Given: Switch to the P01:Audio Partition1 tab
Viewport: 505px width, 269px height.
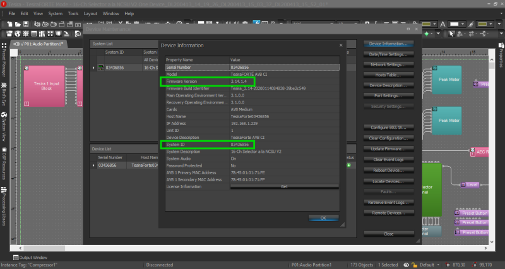Looking at the screenshot, I should click(x=39, y=44).
